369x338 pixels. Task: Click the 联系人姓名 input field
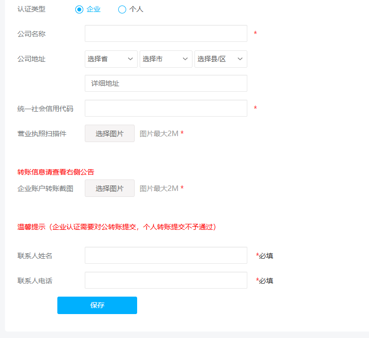pyautogui.click(x=166, y=255)
